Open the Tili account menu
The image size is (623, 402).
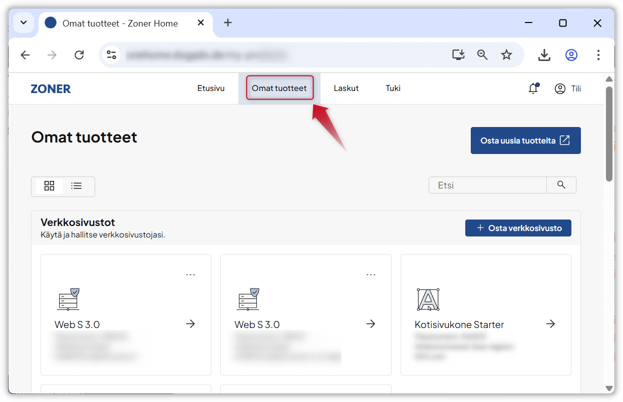tap(568, 88)
